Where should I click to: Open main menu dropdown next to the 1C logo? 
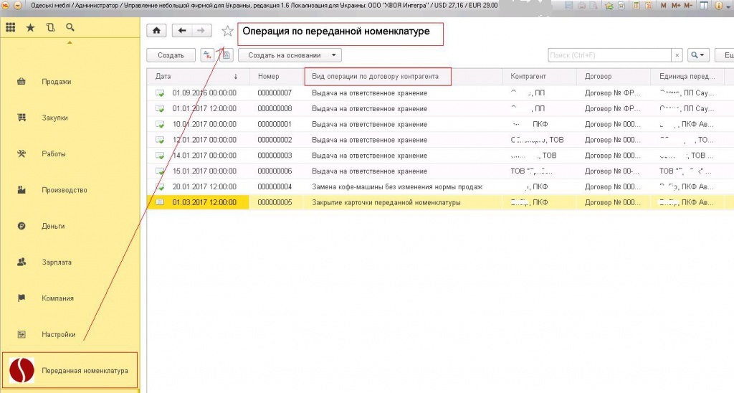pyautogui.click(x=18, y=6)
